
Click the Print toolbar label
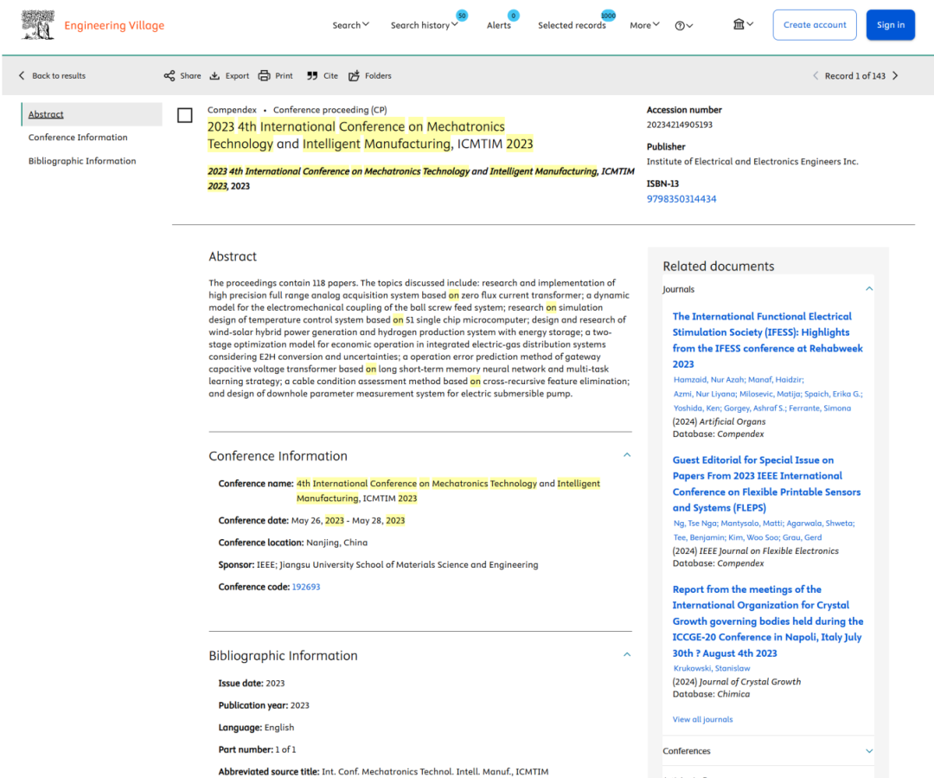285,75
